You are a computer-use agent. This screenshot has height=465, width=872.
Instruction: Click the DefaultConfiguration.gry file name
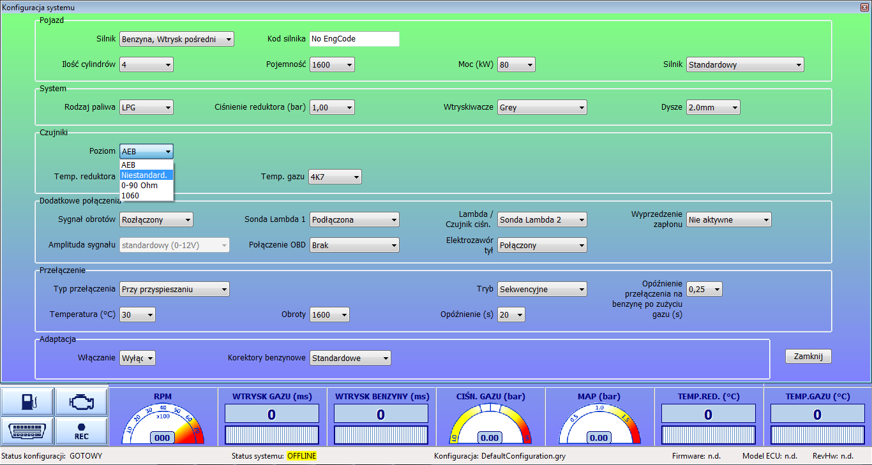523,456
